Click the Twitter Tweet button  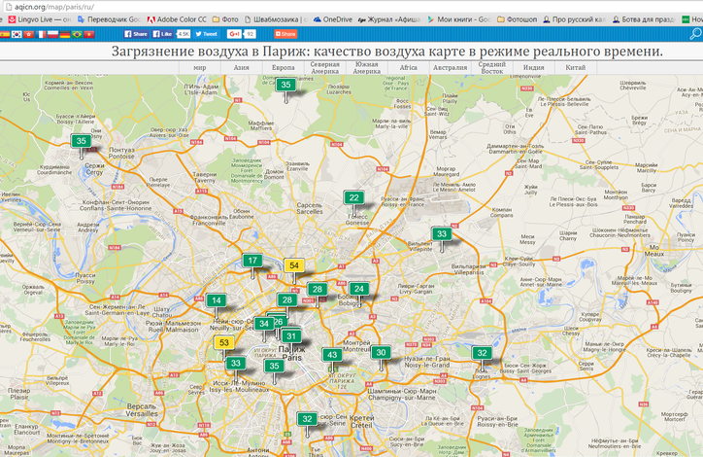point(207,34)
